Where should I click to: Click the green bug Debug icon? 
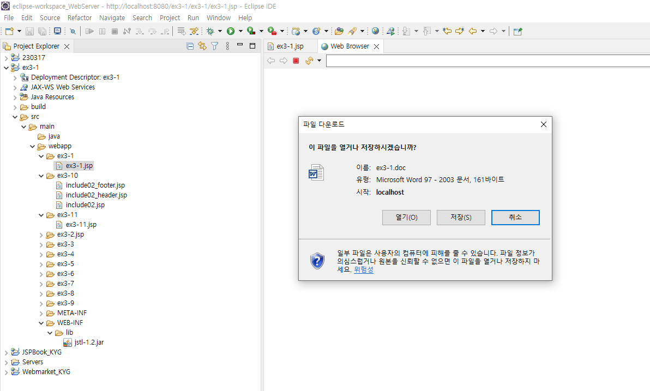click(x=210, y=31)
